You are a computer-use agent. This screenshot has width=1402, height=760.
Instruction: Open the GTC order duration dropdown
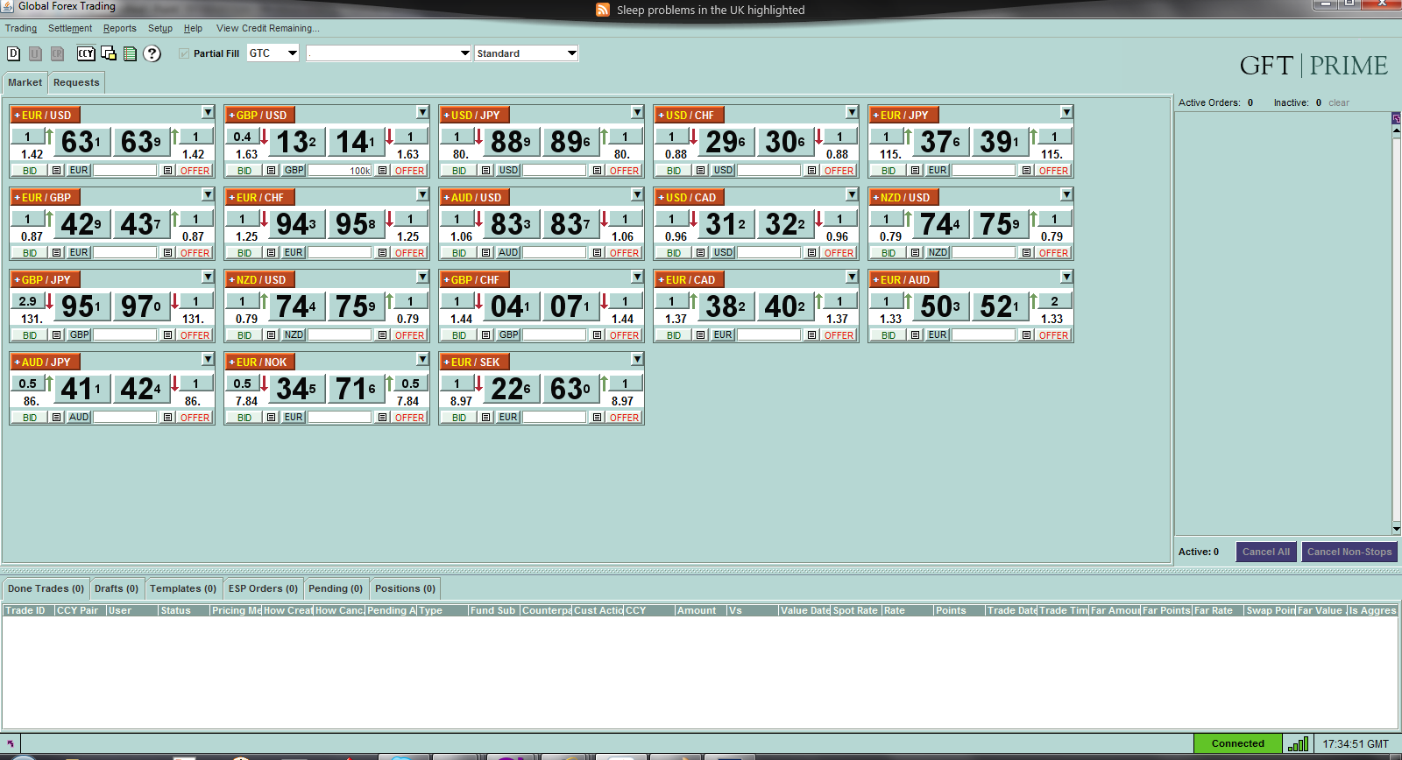273,53
